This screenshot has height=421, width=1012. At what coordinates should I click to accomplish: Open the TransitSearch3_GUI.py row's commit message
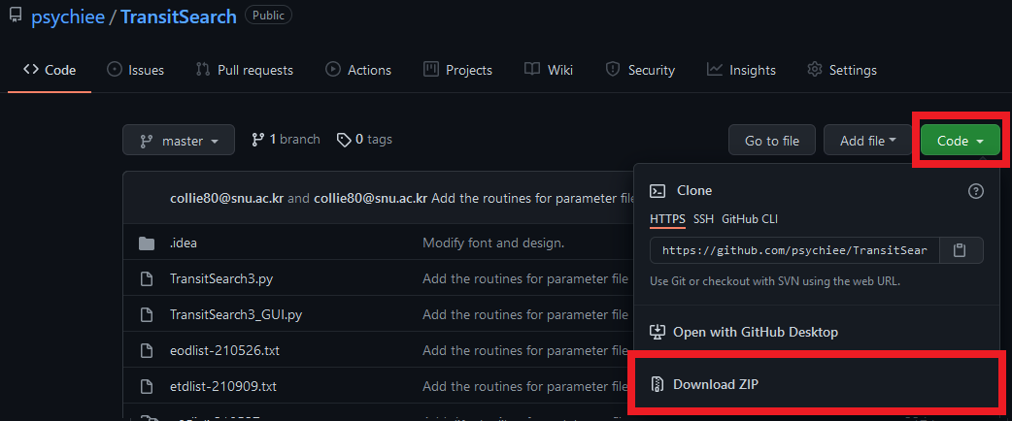pyautogui.click(x=525, y=315)
